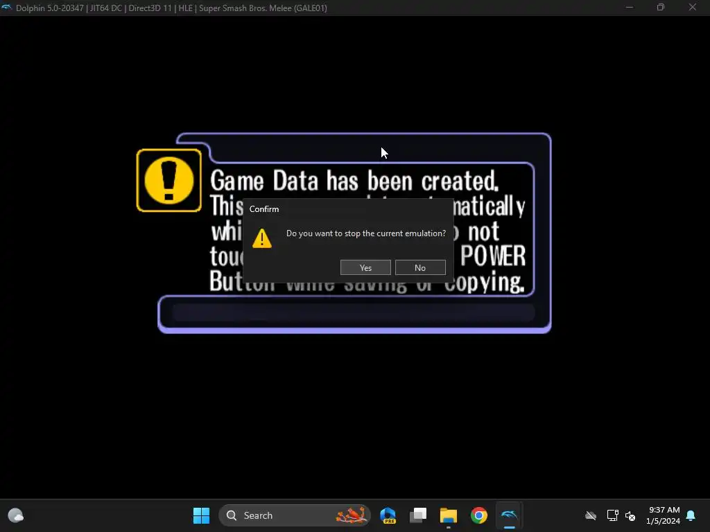Image resolution: width=710 pixels, height=532 pixels.
Task: Click 'Do you want to stop the current emulation?' text
Action: tap(366, 233)
